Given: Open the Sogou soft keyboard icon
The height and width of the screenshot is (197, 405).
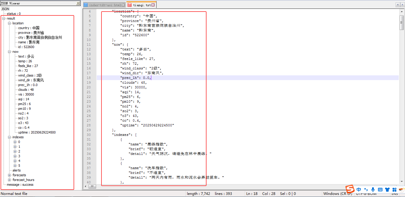Looking at the screenshot, I should (380, 189).
